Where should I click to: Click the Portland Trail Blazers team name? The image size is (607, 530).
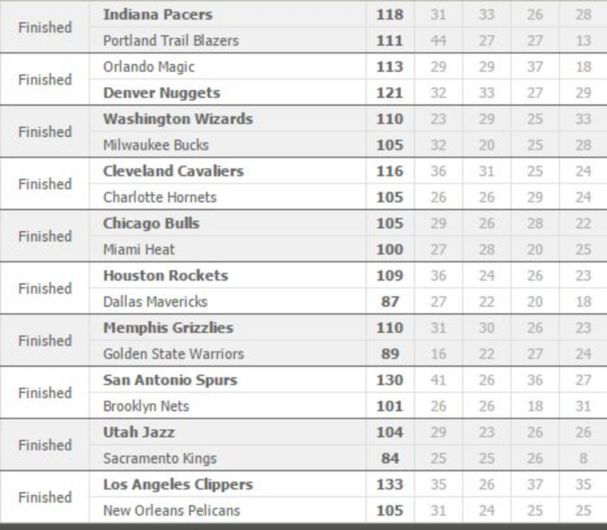(171, 41)
